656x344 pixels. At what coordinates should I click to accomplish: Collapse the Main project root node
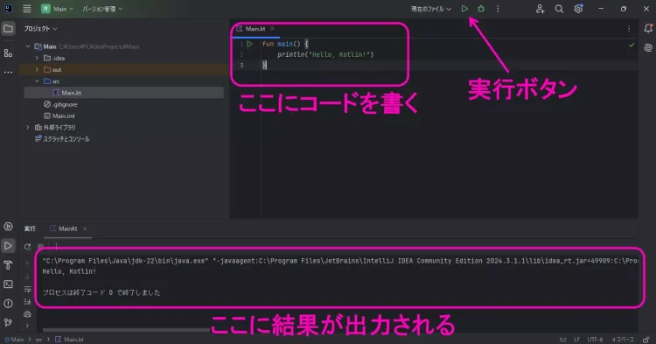tap(28, 46)
